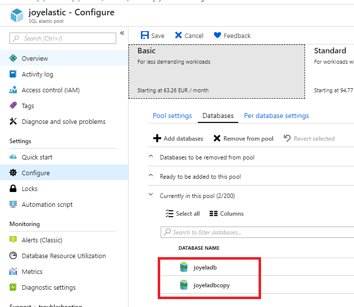The width and height of the screenshot is (354, 307).
Task: Open Diagnose and solve problems
Action: point(63,121)
